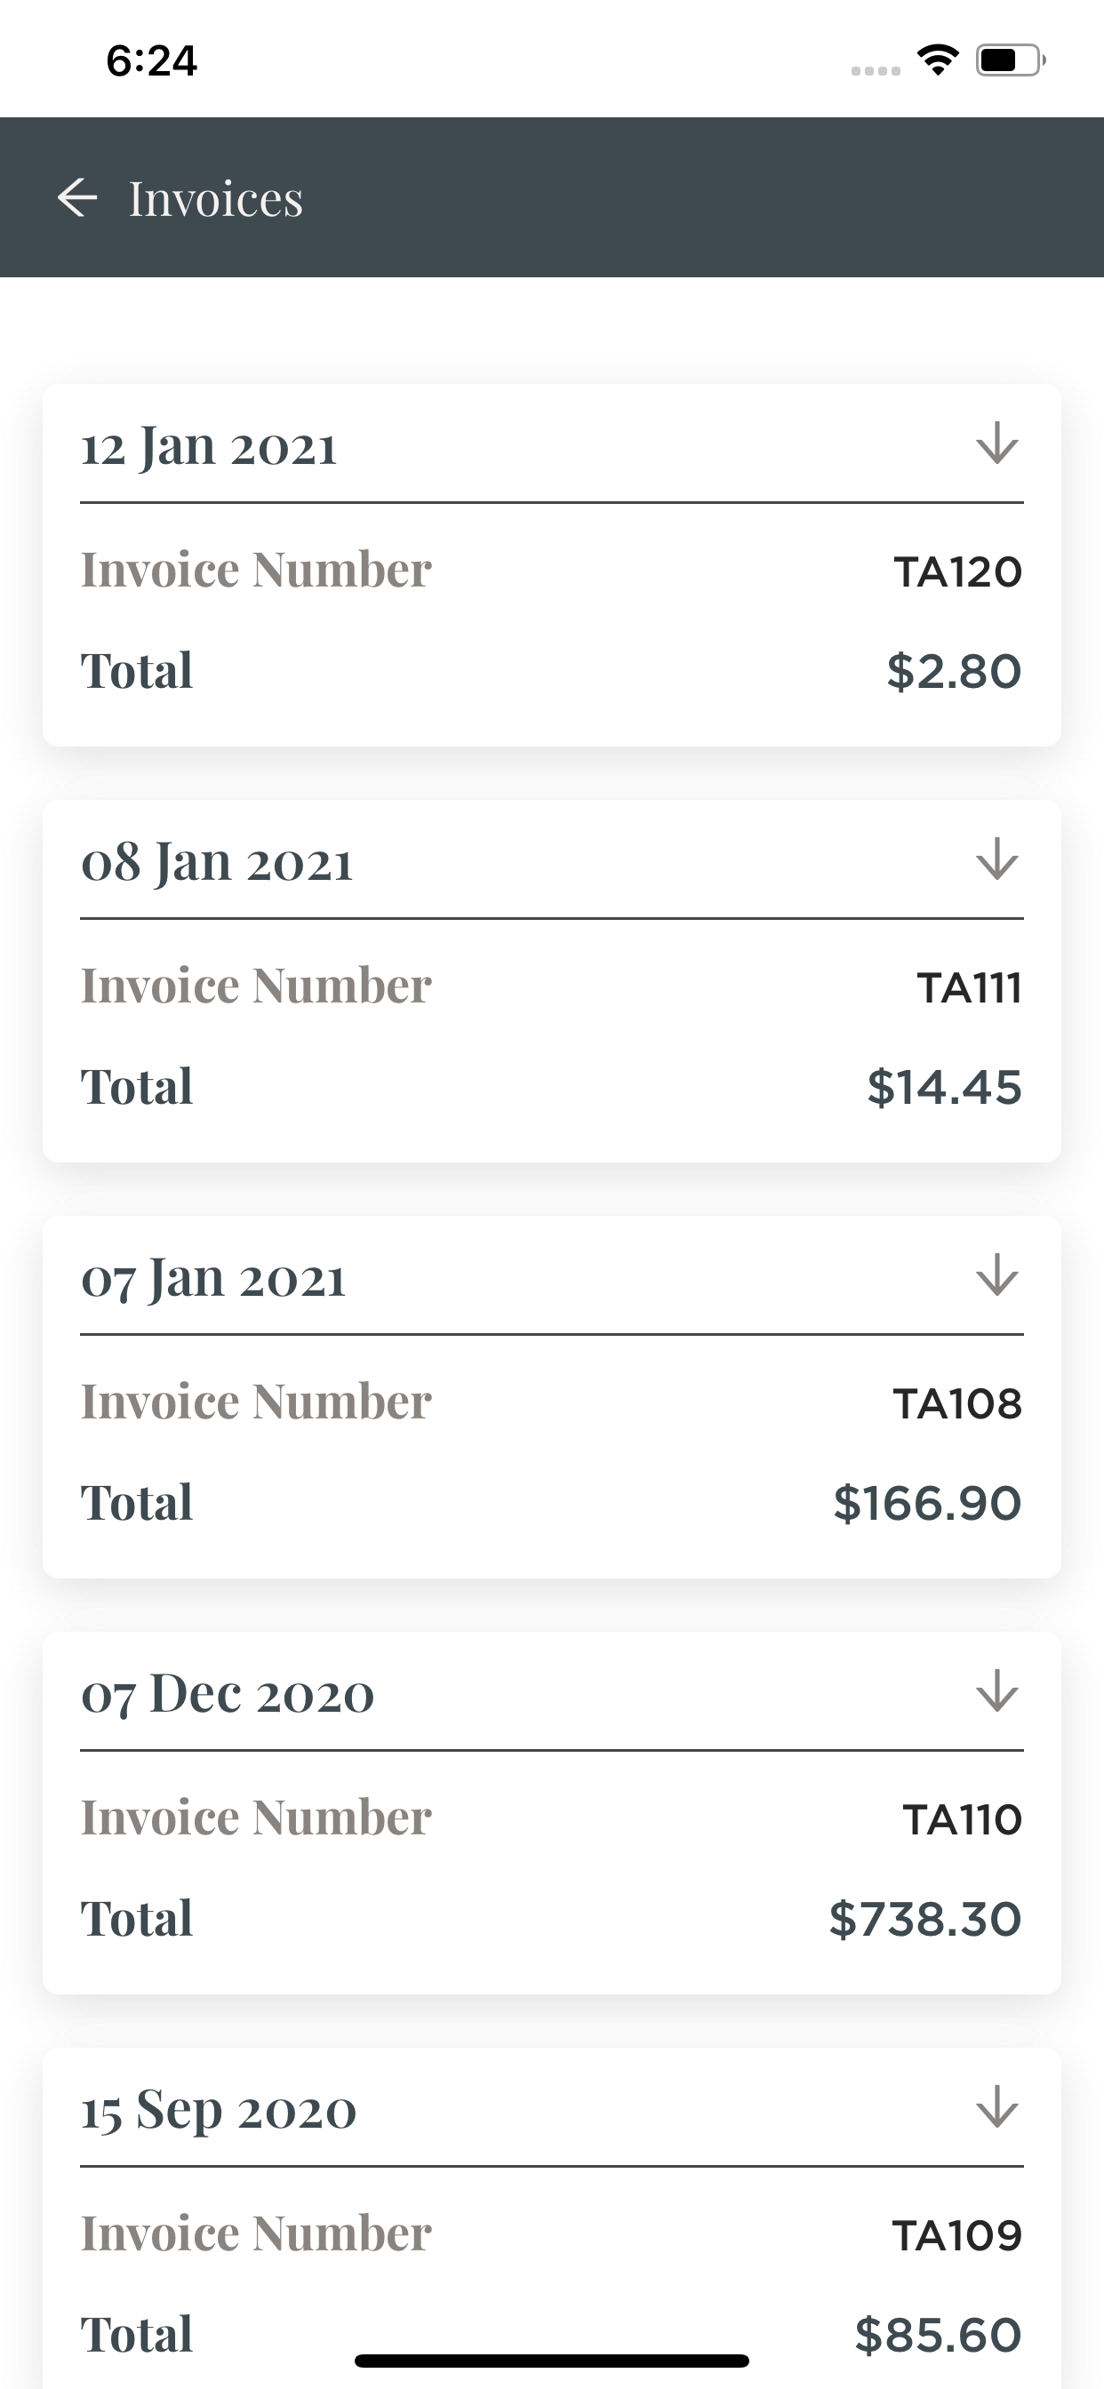This screenshot has width=1104, height=2389.
Task: Tap the Invoices header title
Action: (215, 198)
